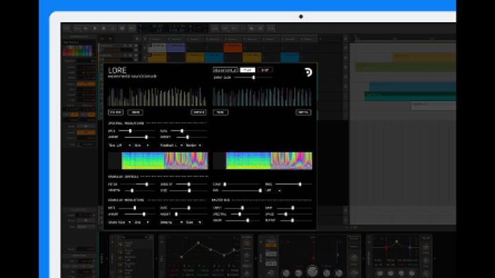Open the sample file name field in LORE
Screen dimensions: 495x278
click(225, 70)
